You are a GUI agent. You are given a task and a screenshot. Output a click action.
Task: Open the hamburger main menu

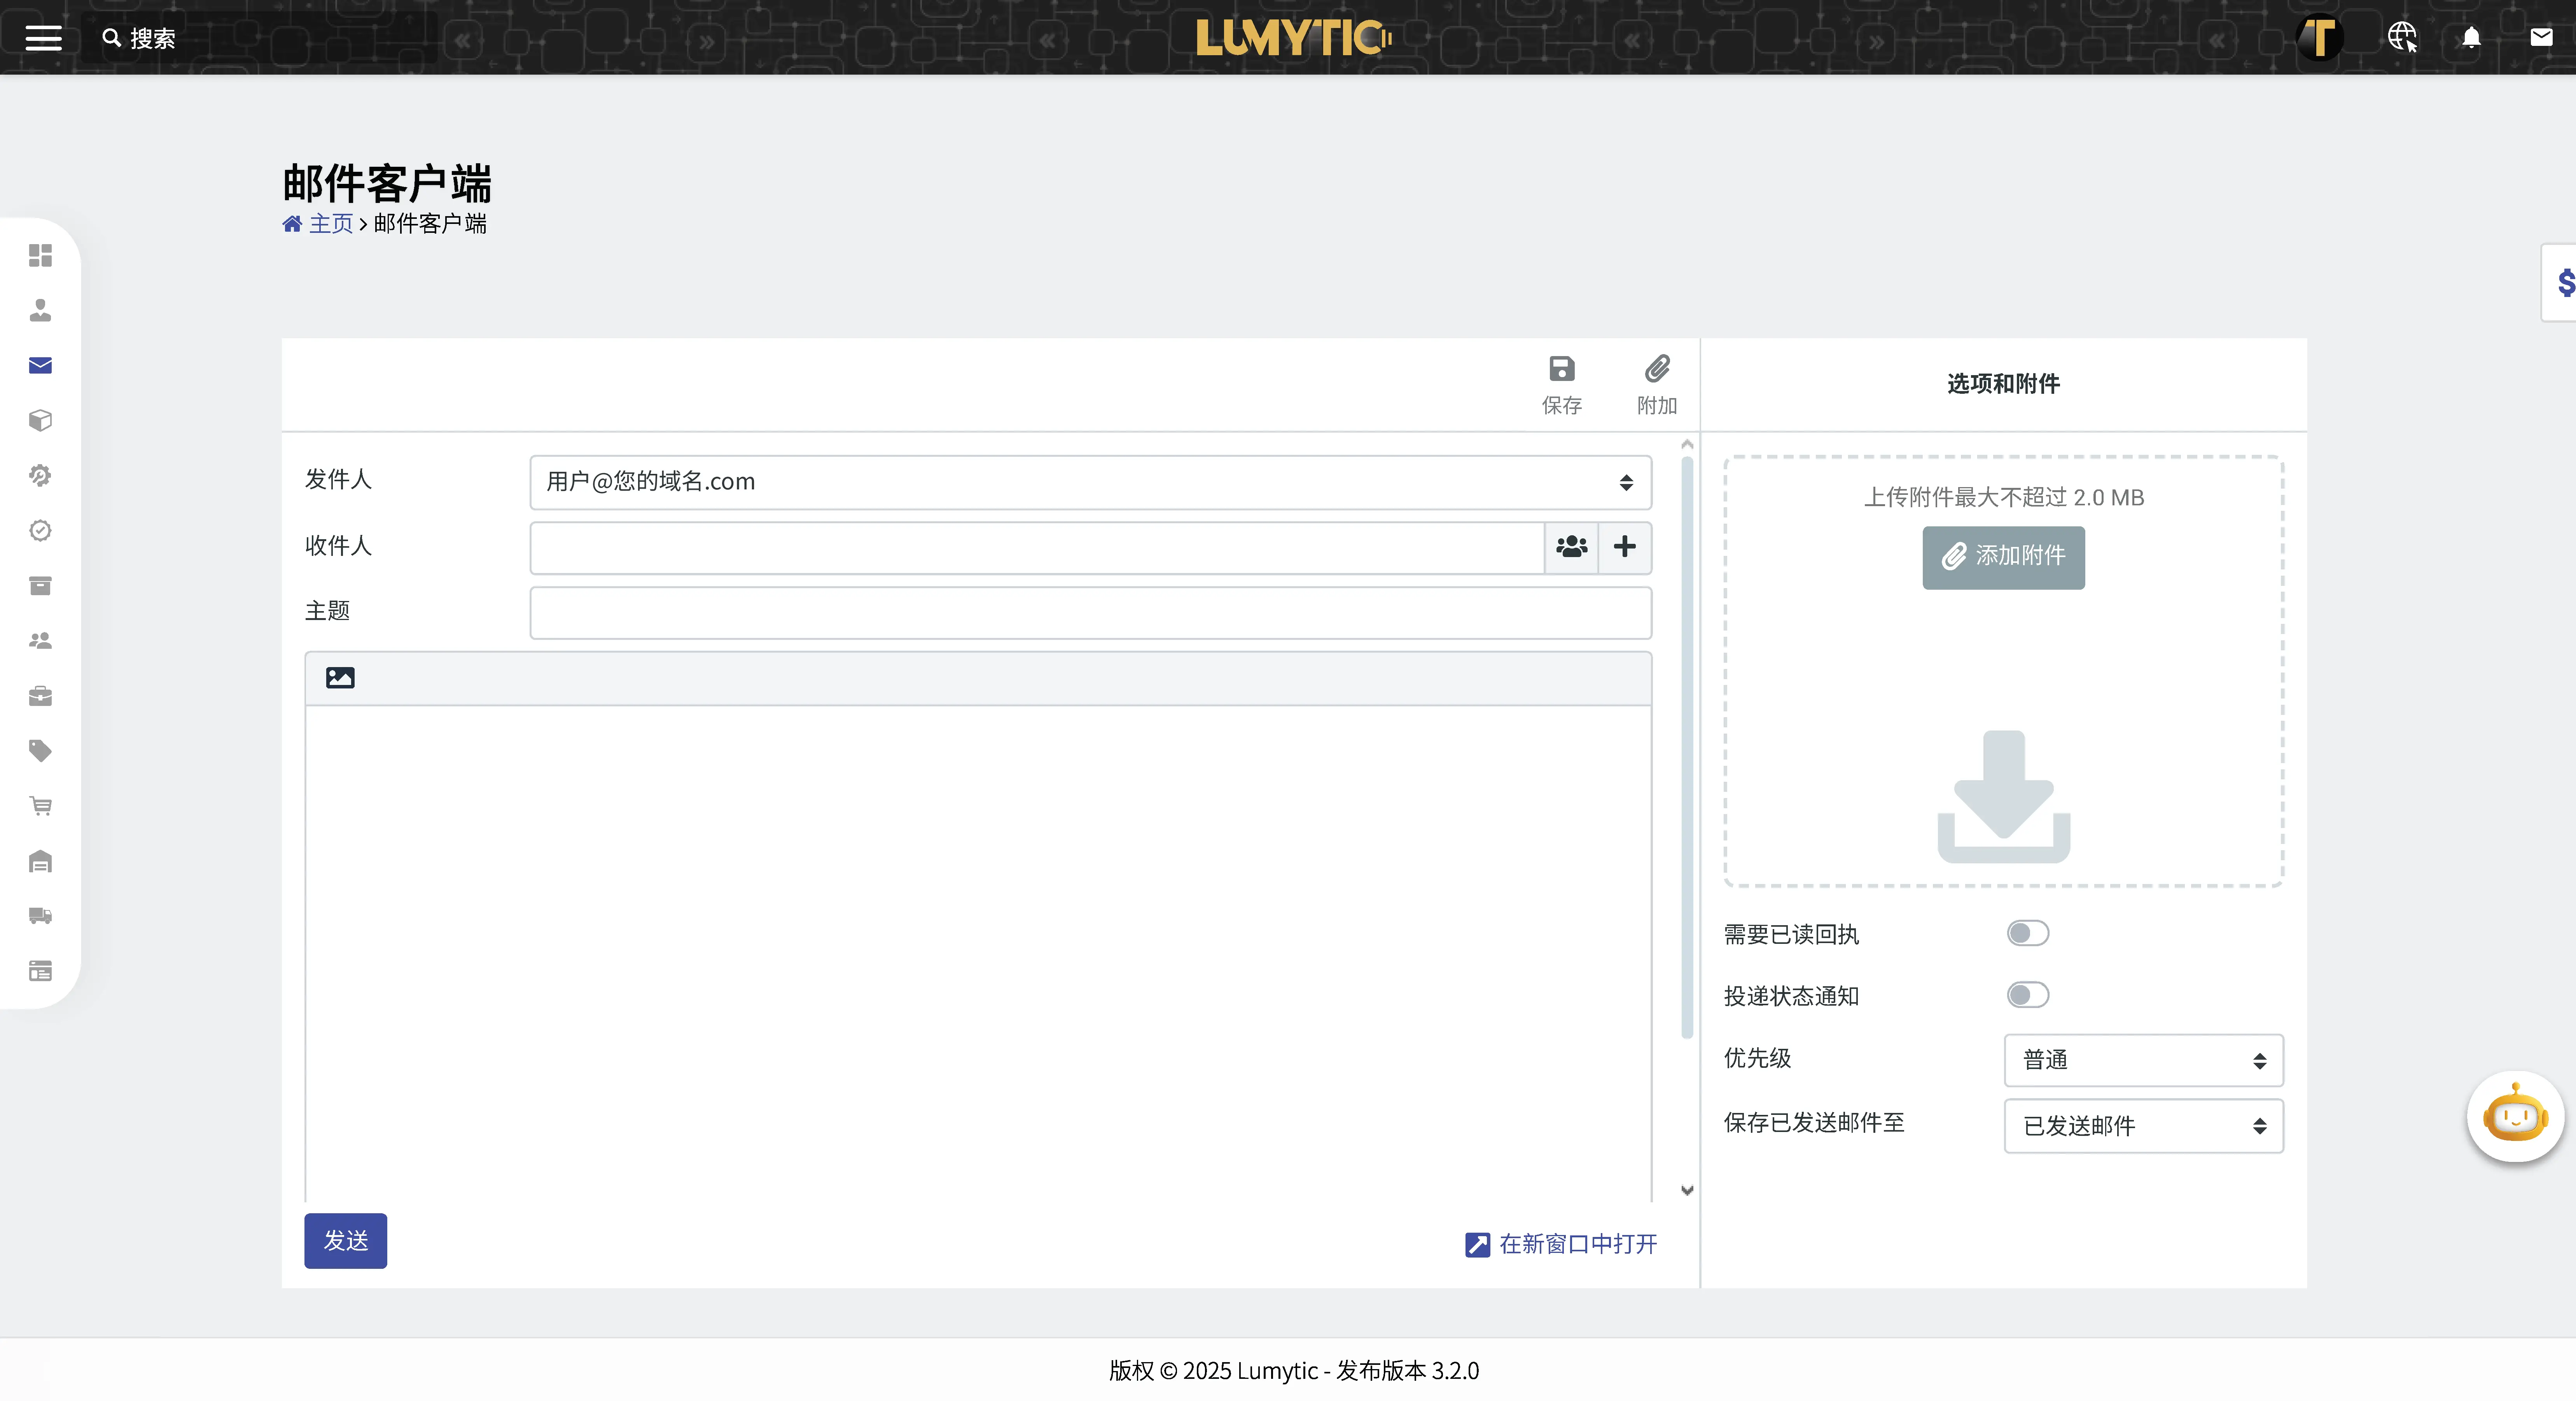[x=43, y=38]
